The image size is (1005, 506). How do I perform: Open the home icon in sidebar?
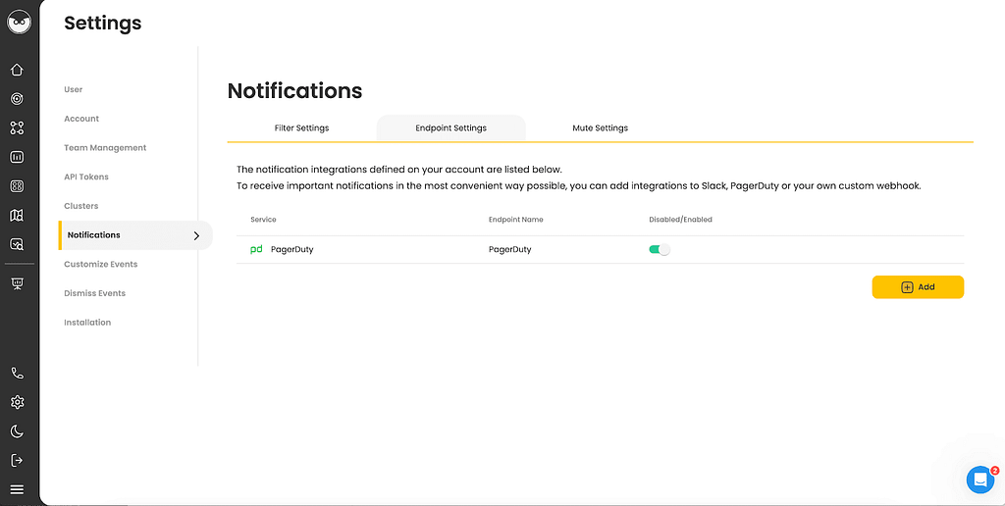[x=18, y=70]
